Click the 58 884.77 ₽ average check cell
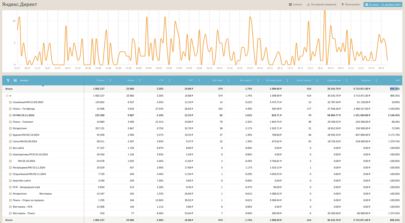 click(x=334, y=115)
